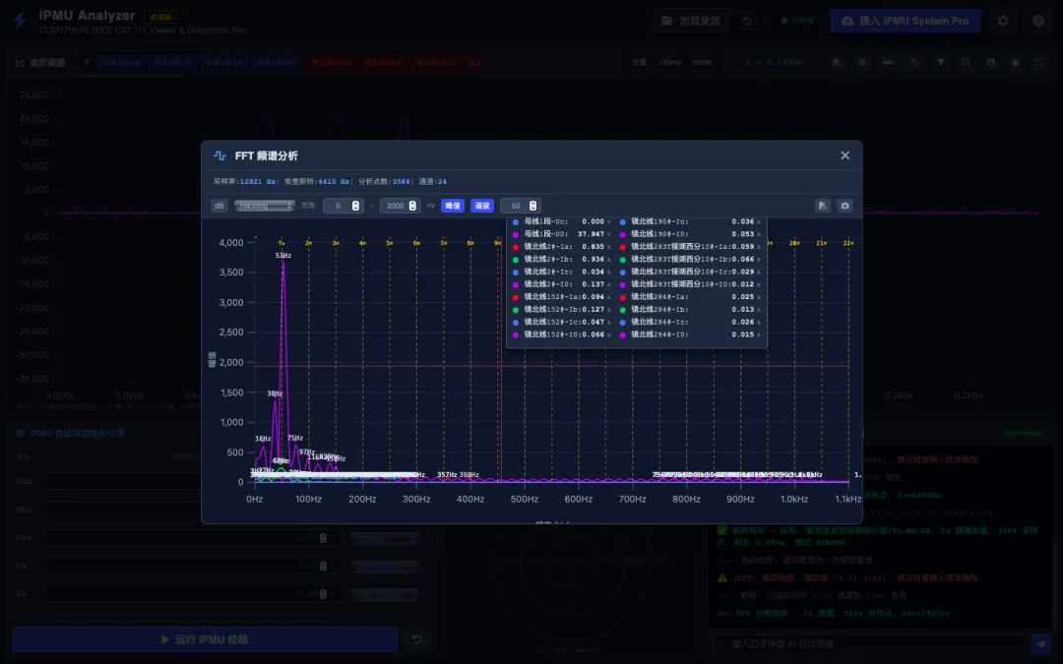Select 20ms time range in waveform toolbar
The width and height of the screenshot is (1063, 664).
click(x=701, y=62)
